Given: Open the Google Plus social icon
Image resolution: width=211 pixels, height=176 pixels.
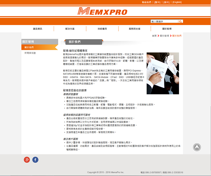Looking at the screenshot, I should [x=27, y=160].
